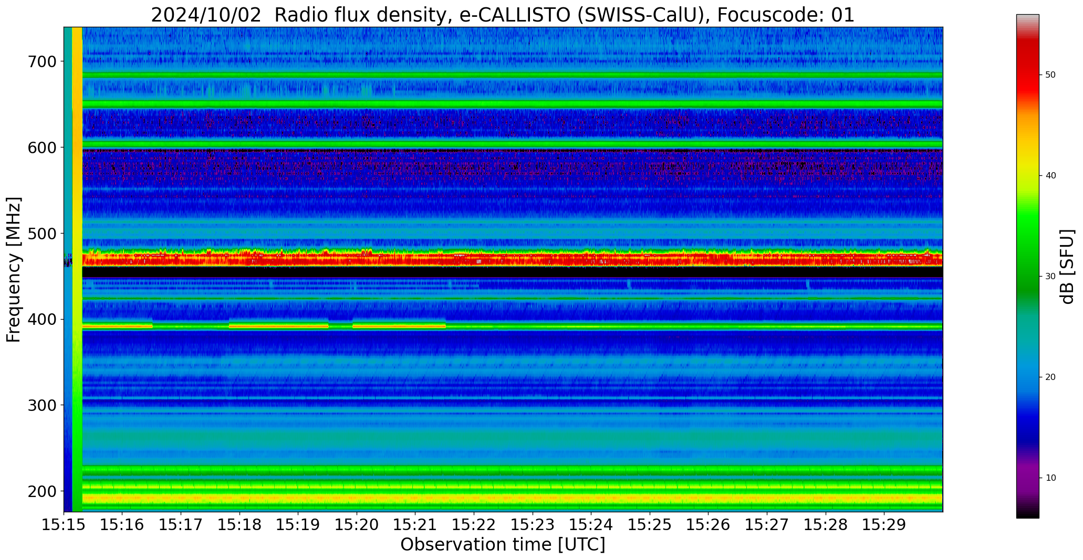Click the 15:20 time tick label
The height and width of the screenshot is (560, 1083).
pos(357,524)
